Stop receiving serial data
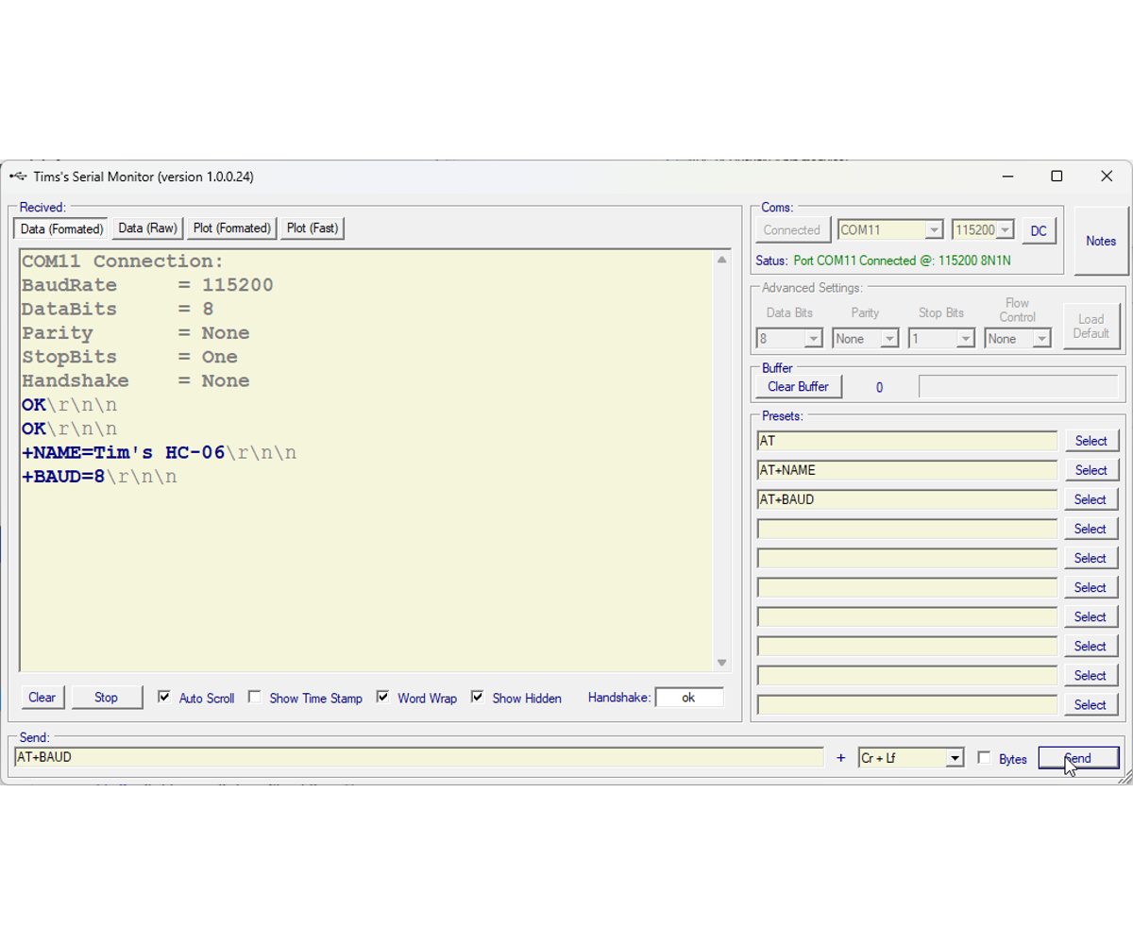The height and width of the screenshot is (944, 1133). (107, 697)
